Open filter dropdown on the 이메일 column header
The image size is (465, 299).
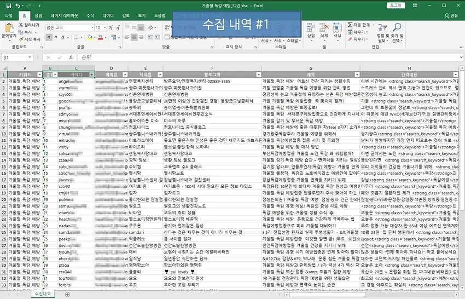tap(125, 74)
